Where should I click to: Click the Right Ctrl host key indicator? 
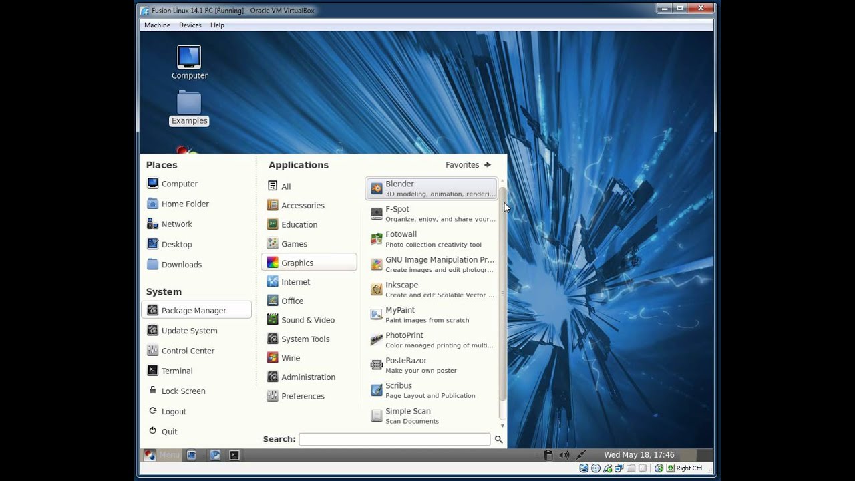685,468
